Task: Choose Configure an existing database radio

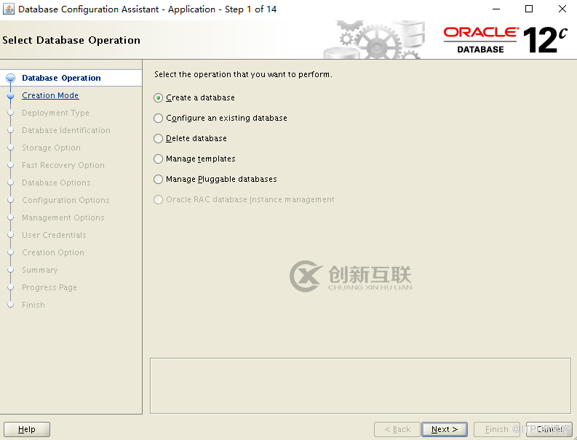Action: point(220,118)
